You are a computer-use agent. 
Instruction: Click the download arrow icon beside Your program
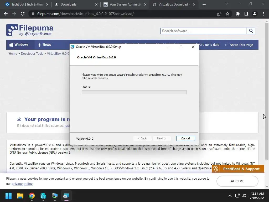coord(19,119)
